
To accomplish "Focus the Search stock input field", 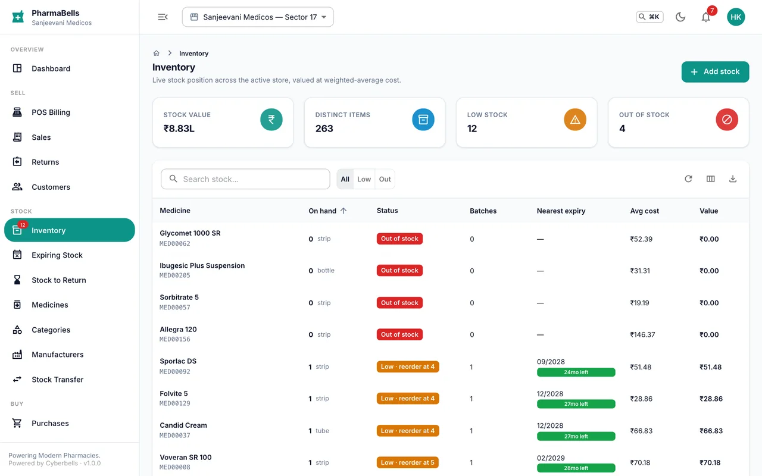I will click(245, 179).
